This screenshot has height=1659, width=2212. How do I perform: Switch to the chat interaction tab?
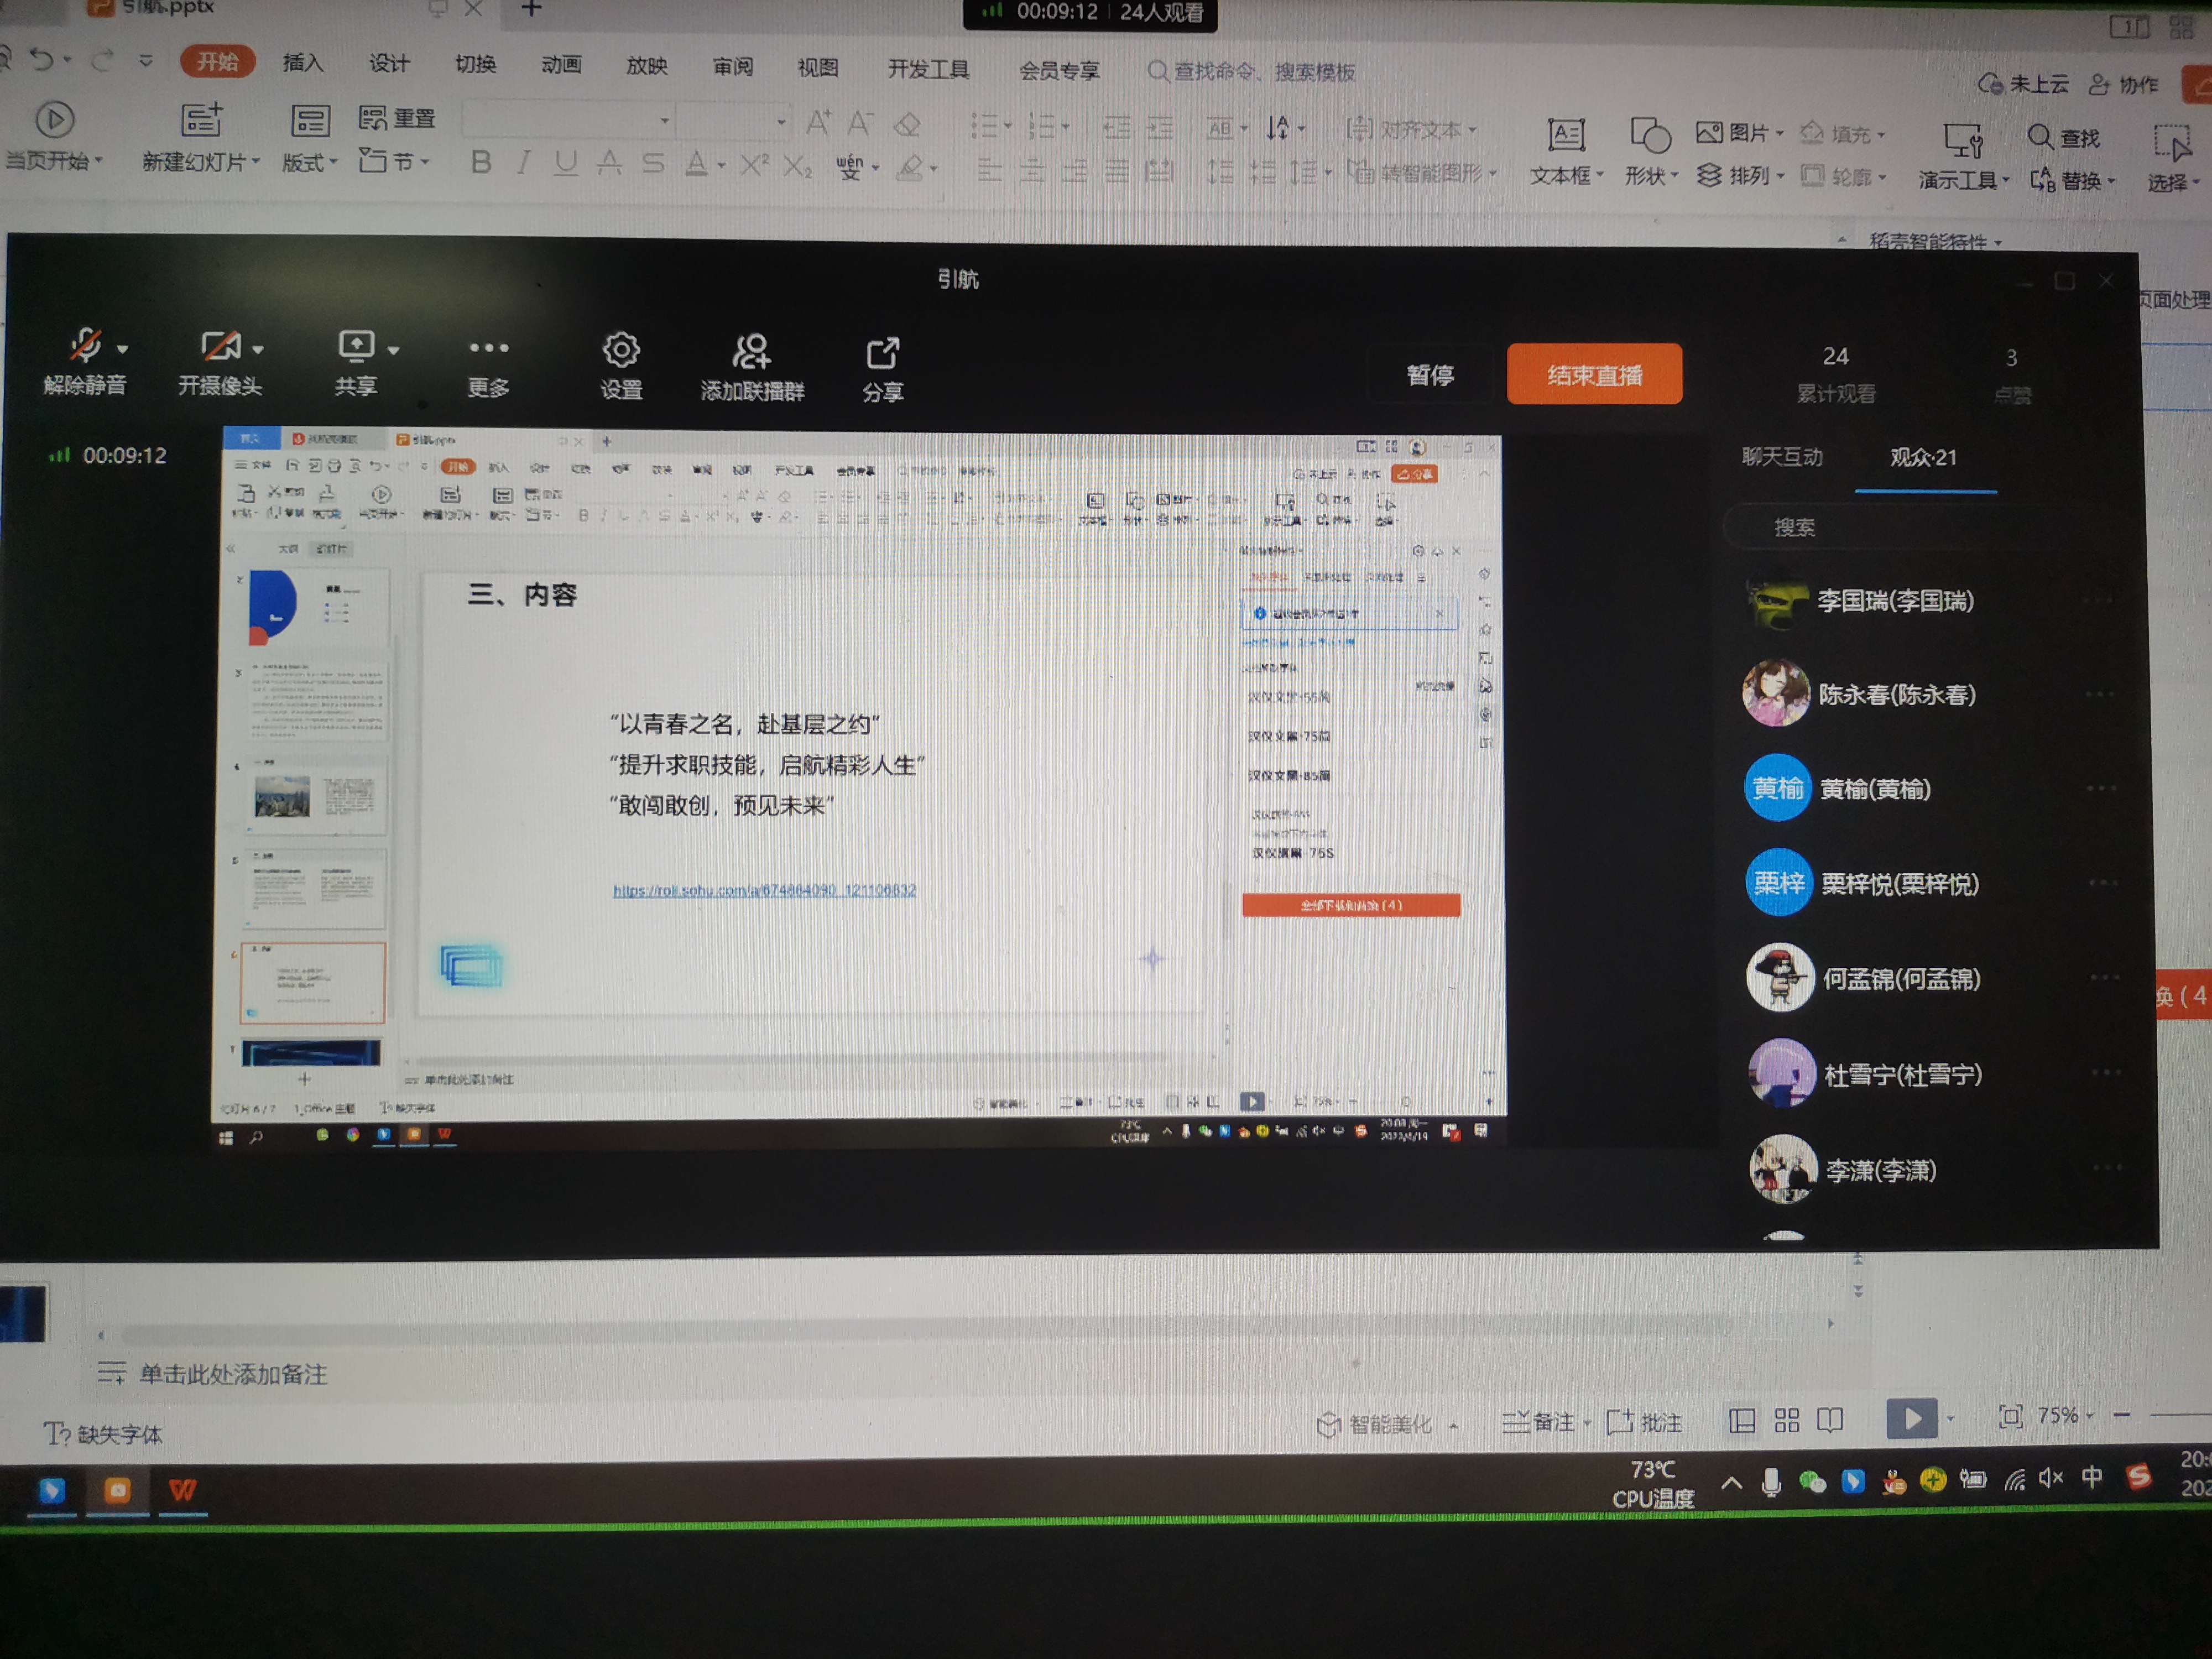click(x=1782, y=457)
